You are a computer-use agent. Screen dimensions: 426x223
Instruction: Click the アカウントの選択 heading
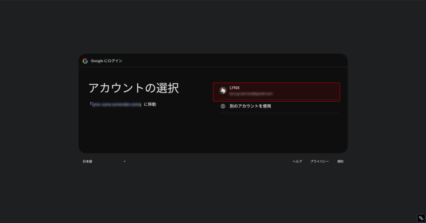(134, 88)
